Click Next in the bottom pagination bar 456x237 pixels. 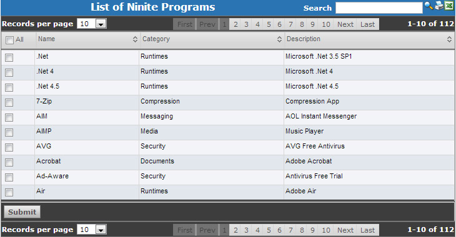pyautogui.click(x=345, y=230)
